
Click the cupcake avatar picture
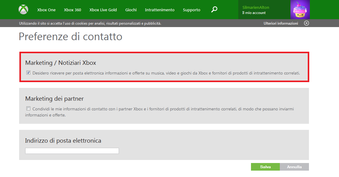[300, 10]
